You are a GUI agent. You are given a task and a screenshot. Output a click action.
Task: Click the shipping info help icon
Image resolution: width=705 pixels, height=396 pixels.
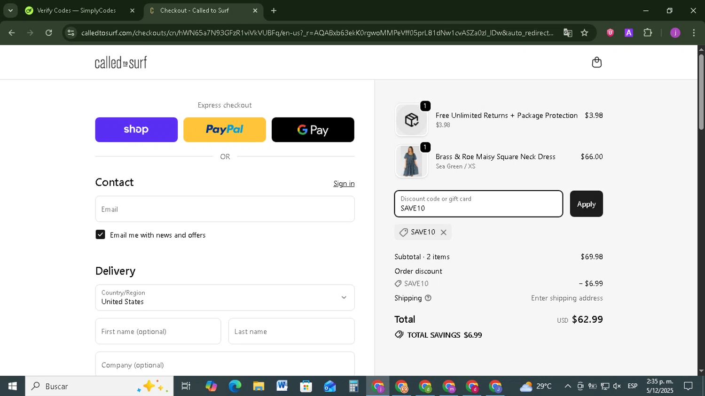coord(428,298)
